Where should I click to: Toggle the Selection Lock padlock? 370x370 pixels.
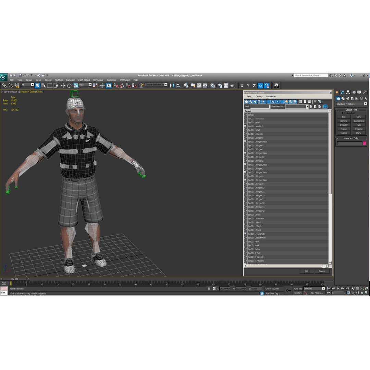[x=209, y=288]
